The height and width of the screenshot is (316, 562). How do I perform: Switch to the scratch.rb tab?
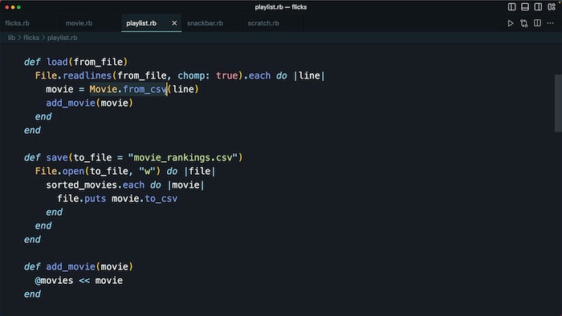tap(263, 23)
